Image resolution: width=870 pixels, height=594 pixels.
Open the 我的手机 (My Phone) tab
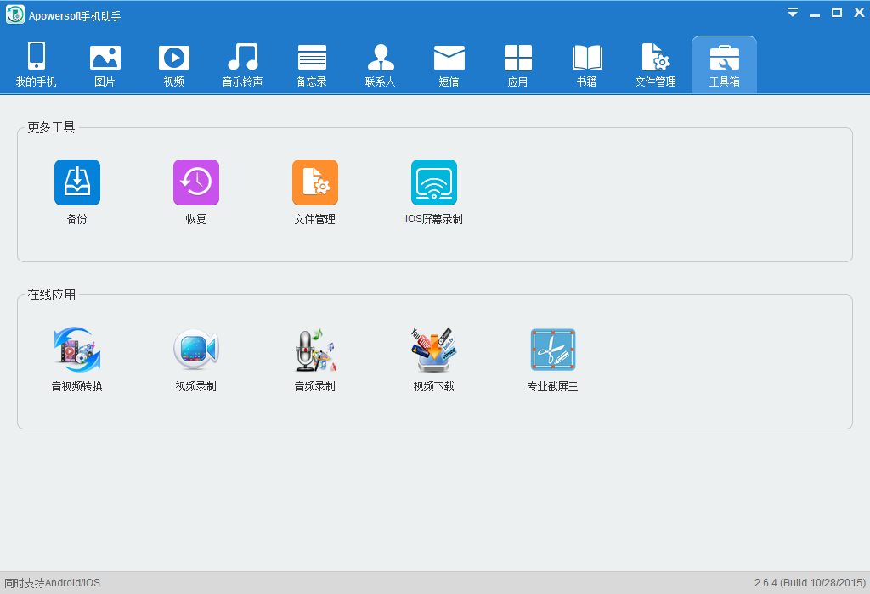pos(36,64)
